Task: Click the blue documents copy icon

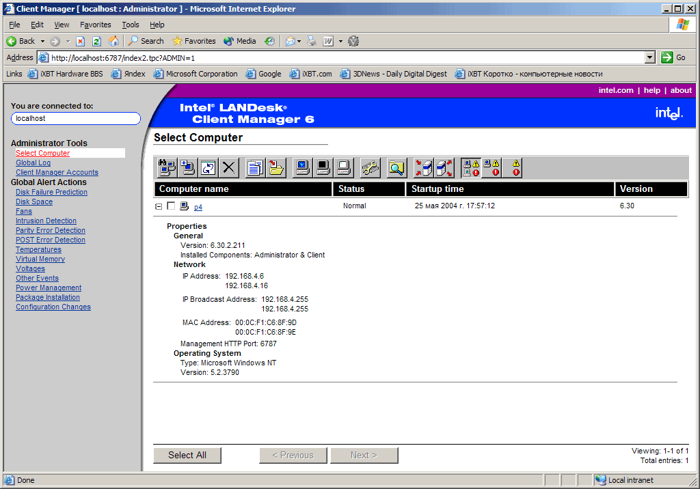Action: coord(255,168)
